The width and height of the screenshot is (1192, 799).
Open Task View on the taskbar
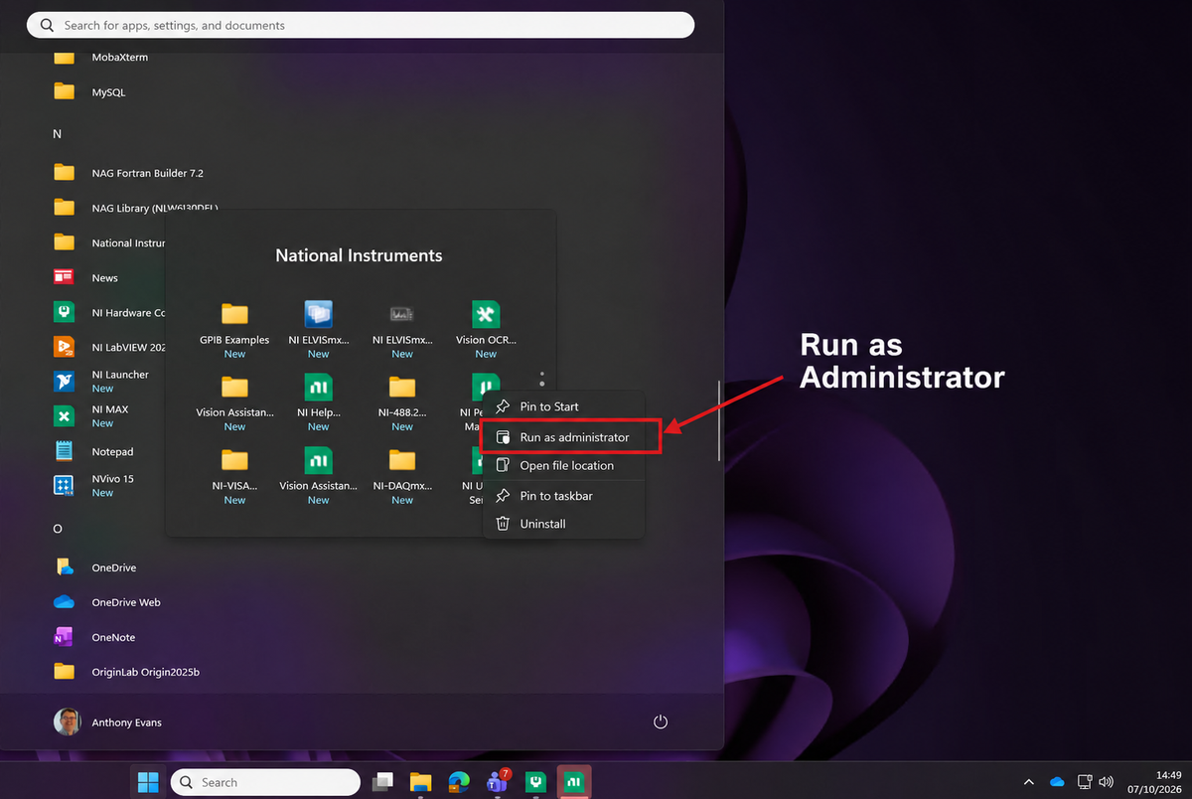(382, 782)
